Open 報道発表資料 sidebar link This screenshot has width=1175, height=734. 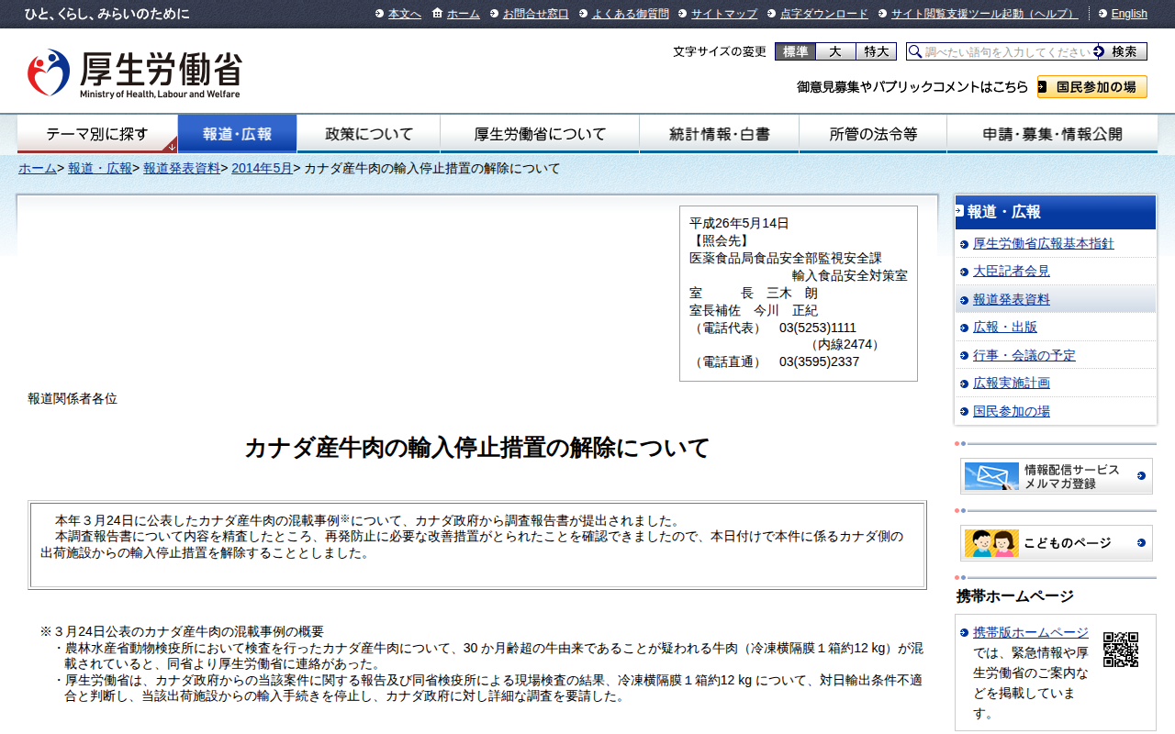[1012, 300]
